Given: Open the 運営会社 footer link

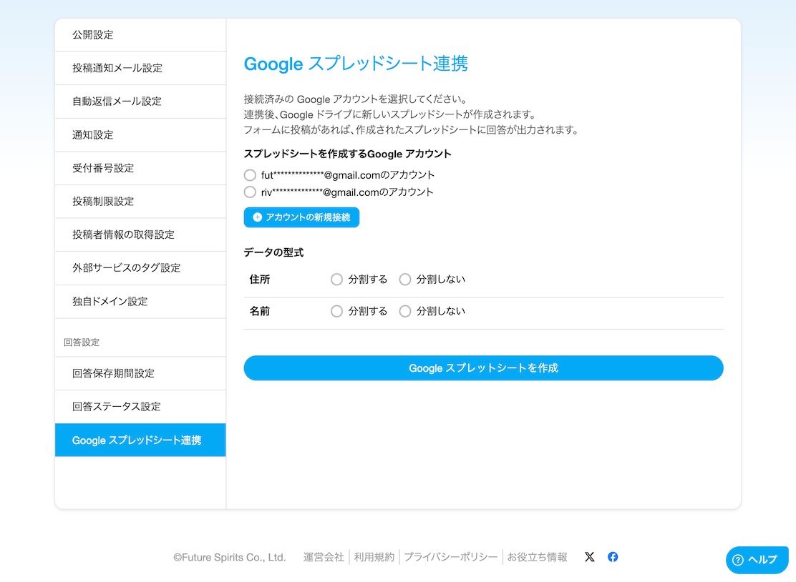Looking at the screenshot, I should [x=324, y=557].
